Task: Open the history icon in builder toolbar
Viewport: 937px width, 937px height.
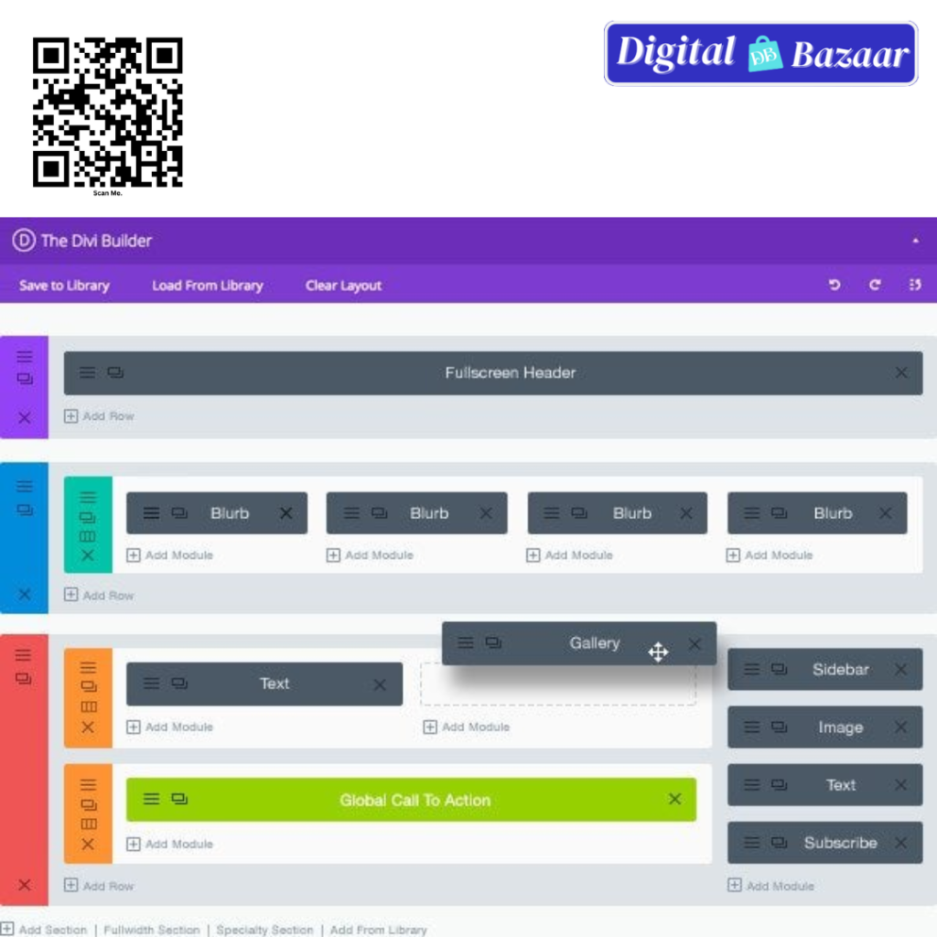Action: [x=914, y=285]
